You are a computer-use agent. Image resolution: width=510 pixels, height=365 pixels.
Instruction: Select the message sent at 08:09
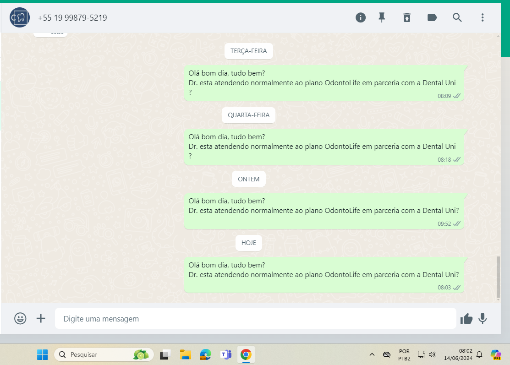click(324, 83)
